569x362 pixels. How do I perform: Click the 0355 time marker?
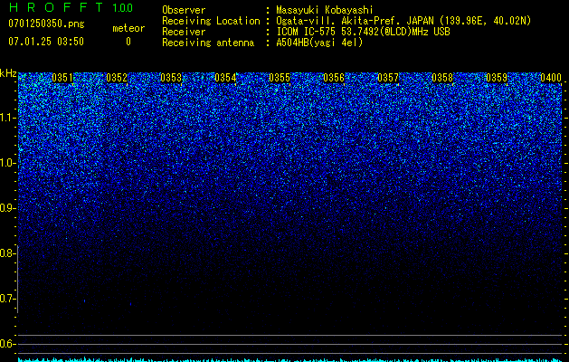(280, 78)
